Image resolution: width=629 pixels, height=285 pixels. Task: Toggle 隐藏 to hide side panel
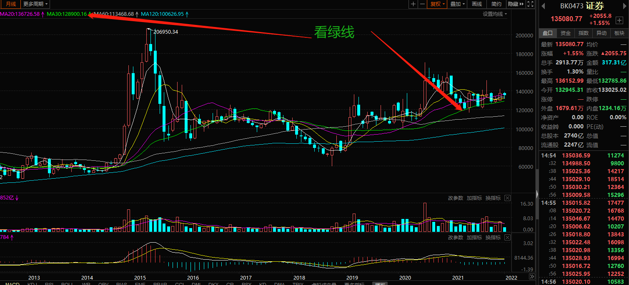tap(516, 4)
